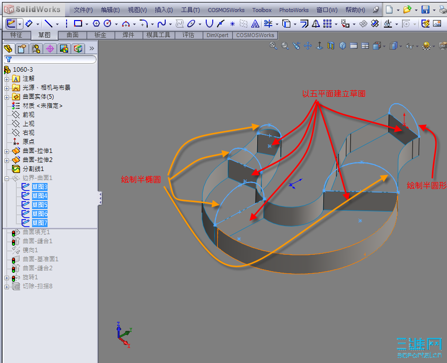The height and width of the screenshot is (363, 447).
Task: Click the feature tree filter field
Action: tap(50, 59)
